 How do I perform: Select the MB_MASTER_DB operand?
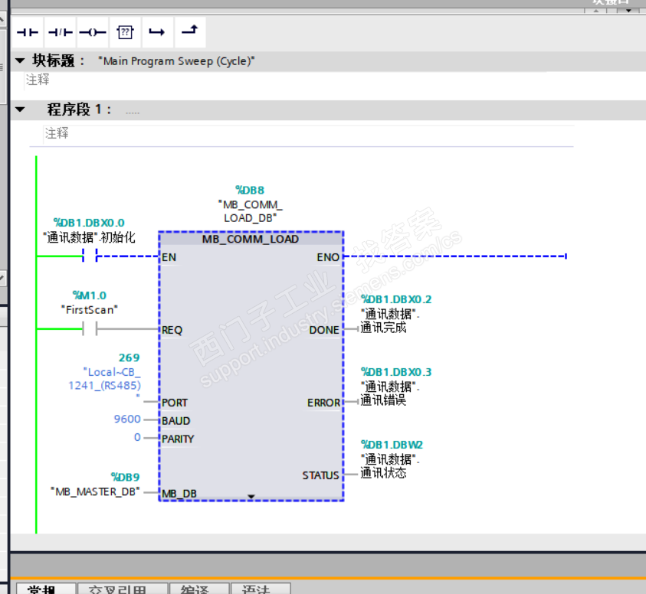pos(95,492)
